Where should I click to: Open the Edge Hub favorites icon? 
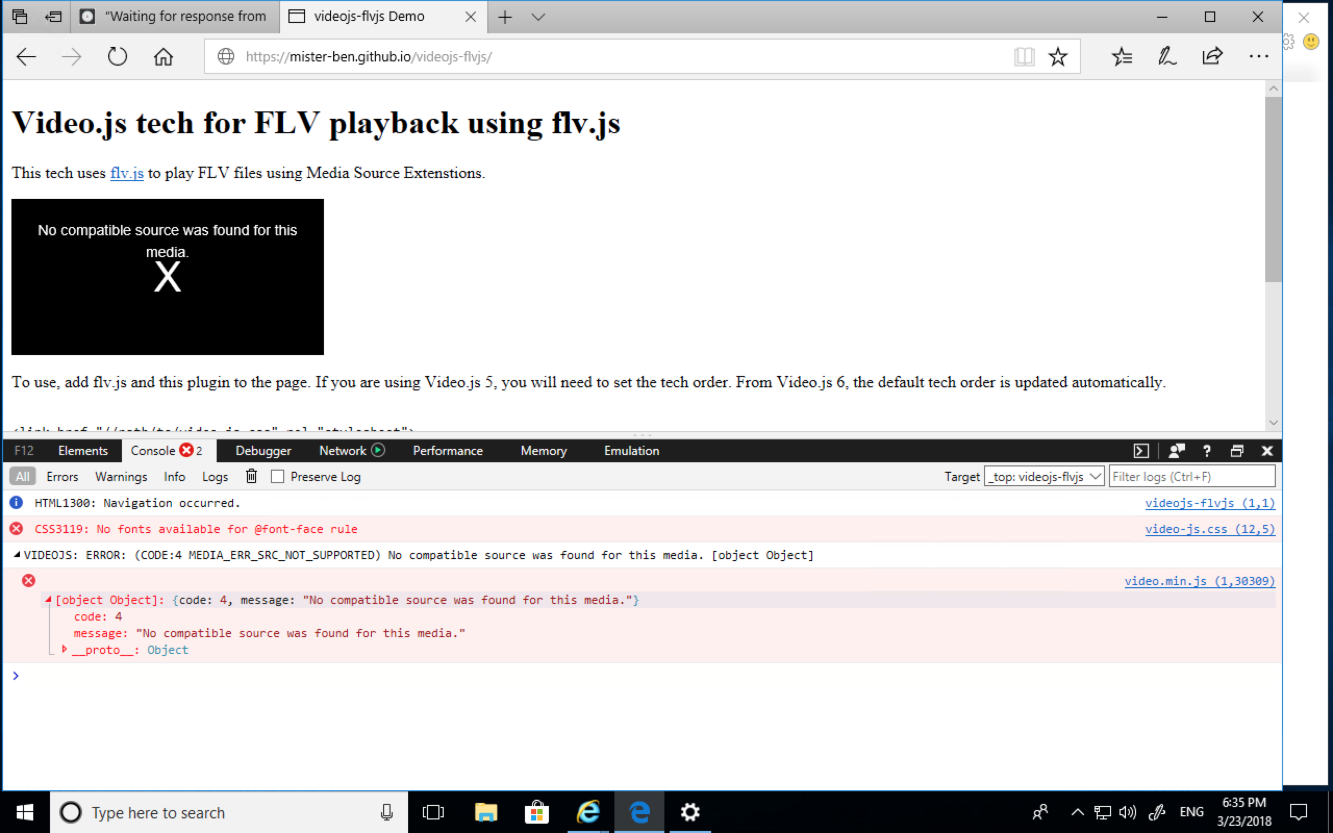1122,56
